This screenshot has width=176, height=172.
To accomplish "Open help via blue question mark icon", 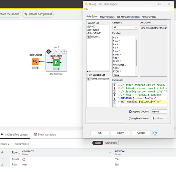I will 155,133.
